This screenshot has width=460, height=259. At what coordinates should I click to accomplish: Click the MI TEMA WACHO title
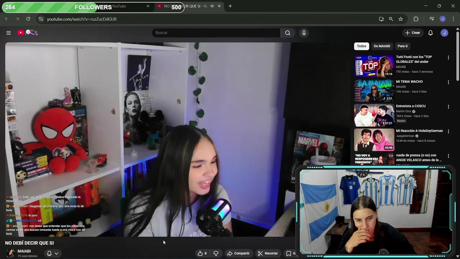(x=409, y=82)
